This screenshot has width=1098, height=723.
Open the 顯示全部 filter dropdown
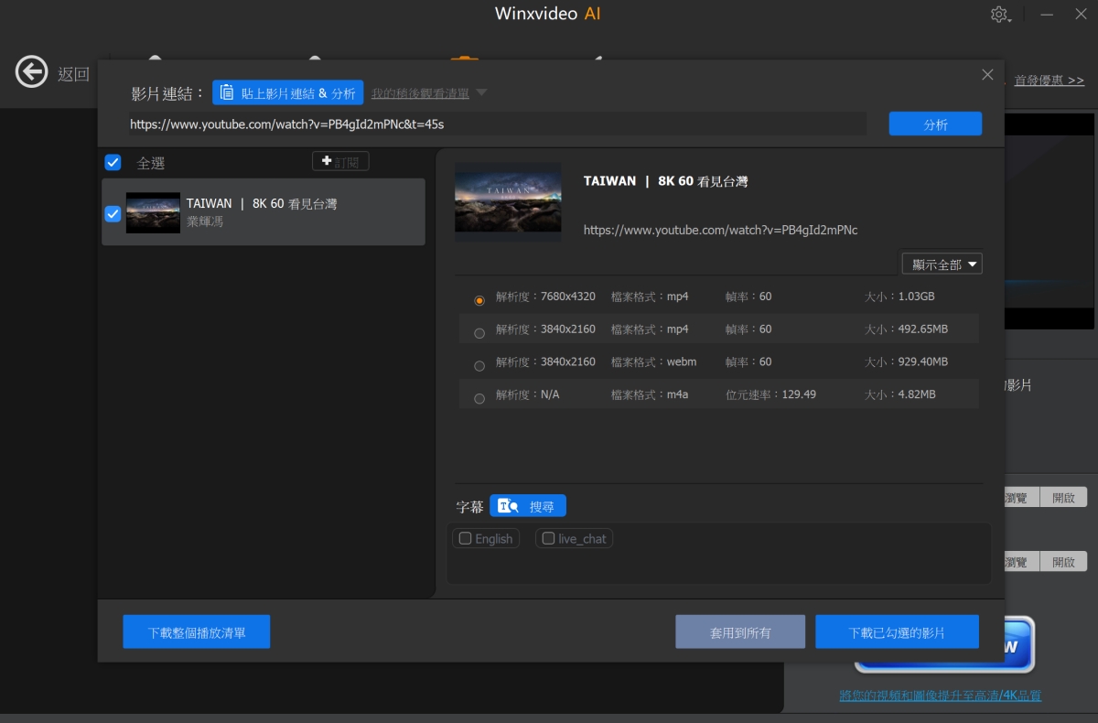point(942,264)
